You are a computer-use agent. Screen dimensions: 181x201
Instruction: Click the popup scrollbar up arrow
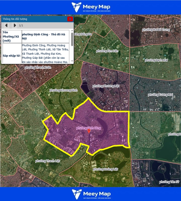(72, 31)
